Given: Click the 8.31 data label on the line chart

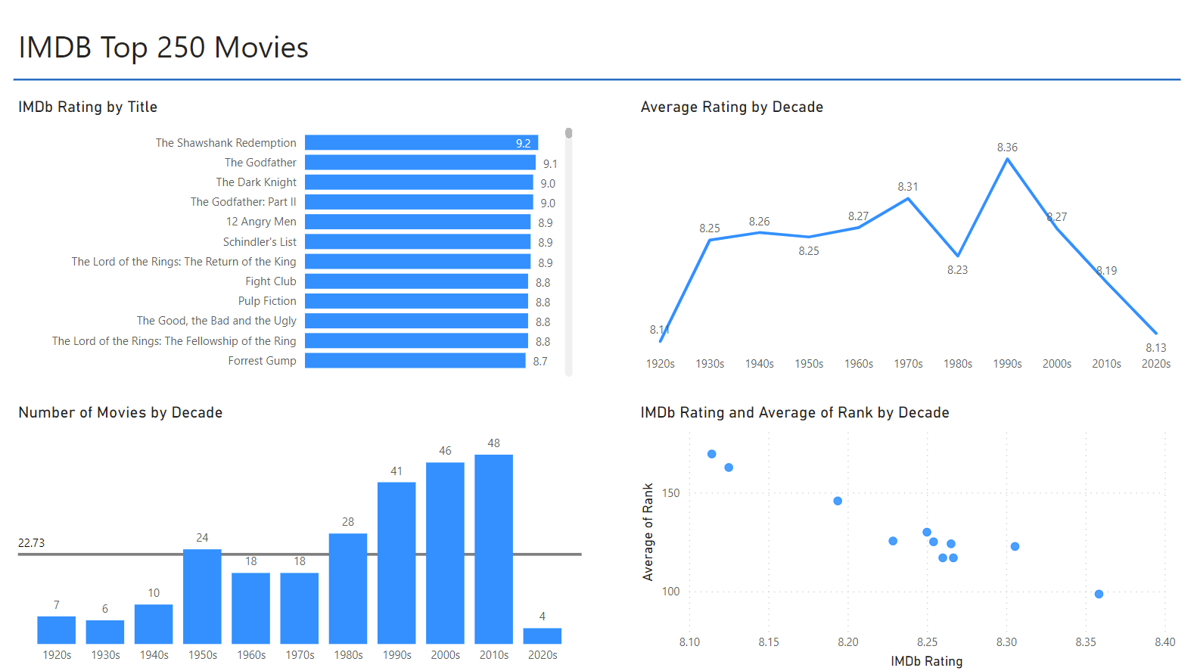Looking at the screenshot, I should (908, 187).
